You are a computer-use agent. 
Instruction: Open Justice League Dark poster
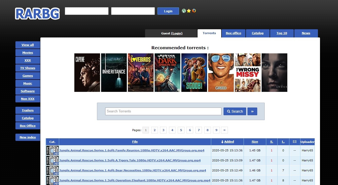tap(167, 73)
